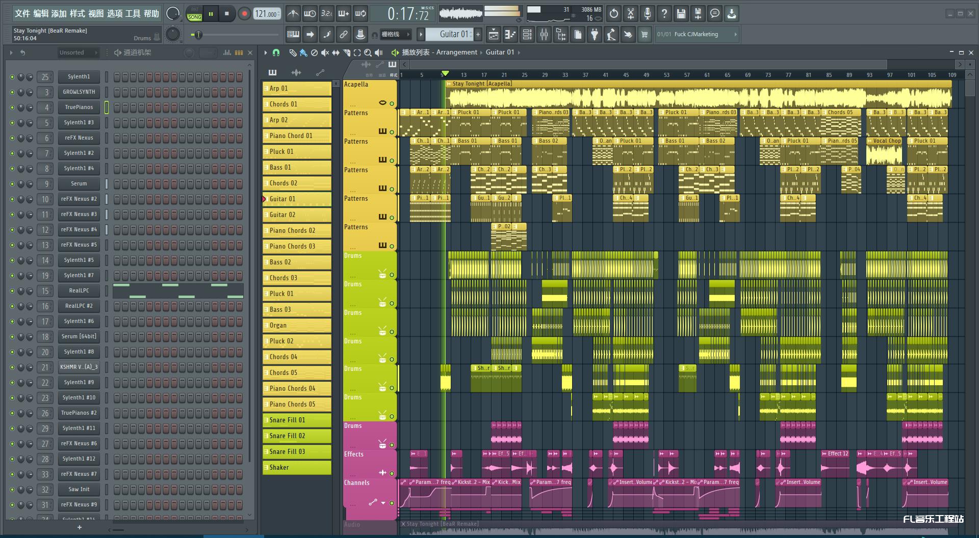Open the Piano roll view icon
The width and height of the screenshot is (979, 538).
[x=510, y=34]
